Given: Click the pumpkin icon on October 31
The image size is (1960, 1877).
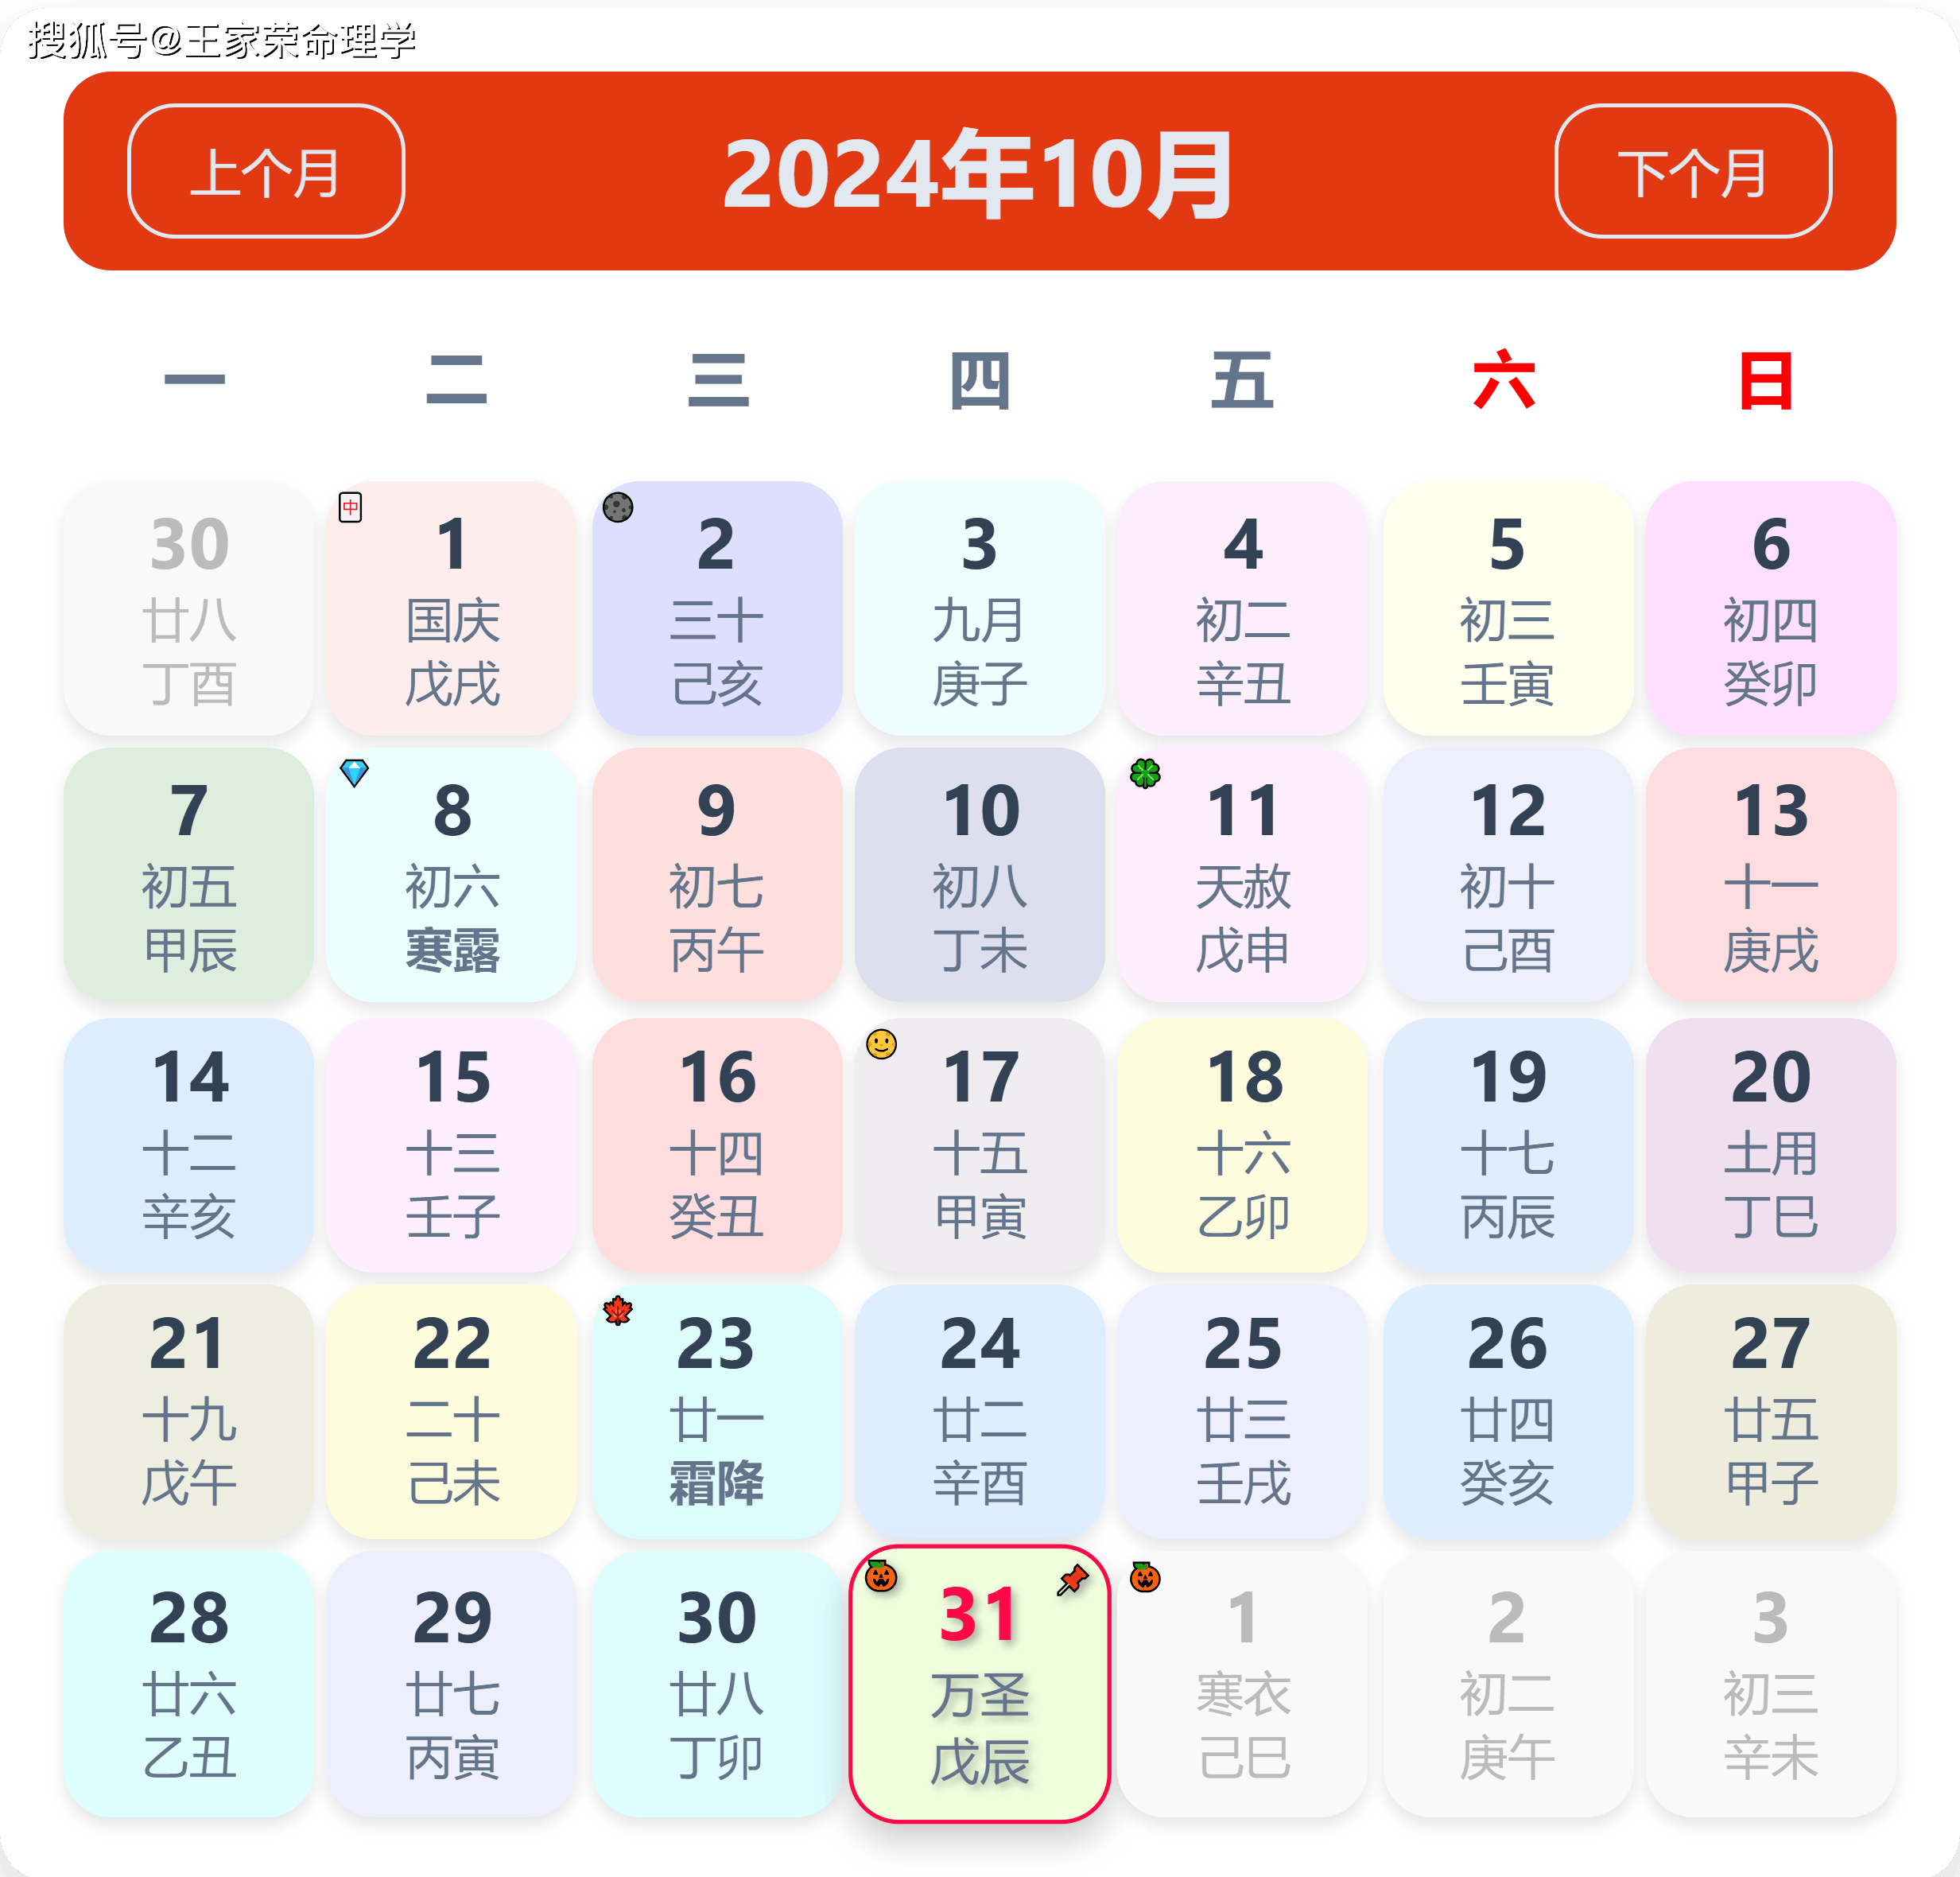Looking at the screenshot, I should point(881,1576).
